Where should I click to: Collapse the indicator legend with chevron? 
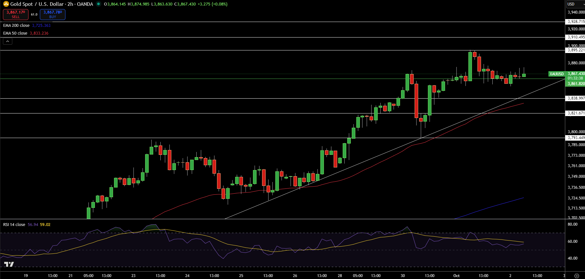tap(7, 41)
